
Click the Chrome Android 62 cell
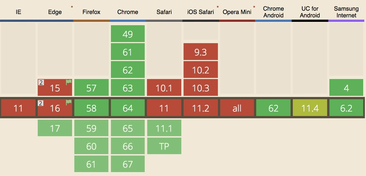(x=273, y=108)
